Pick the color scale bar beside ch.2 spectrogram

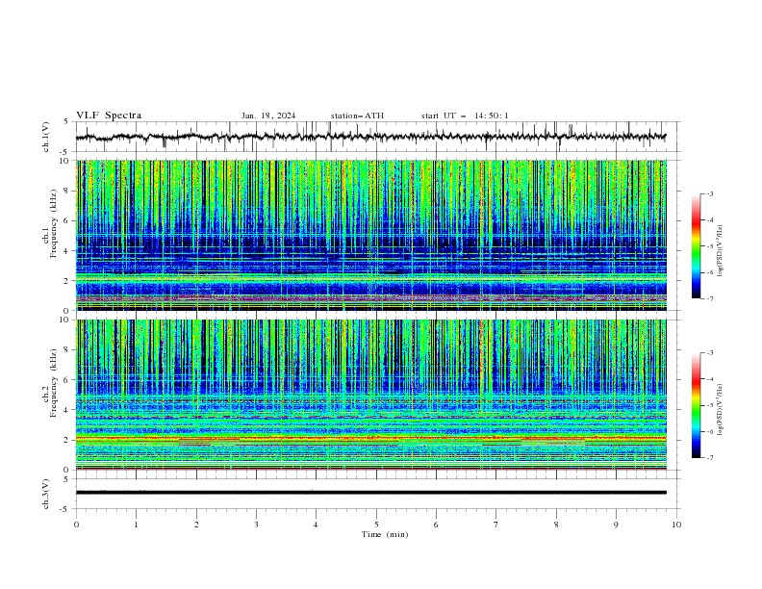pyautogui.click(x=696, y=405)
